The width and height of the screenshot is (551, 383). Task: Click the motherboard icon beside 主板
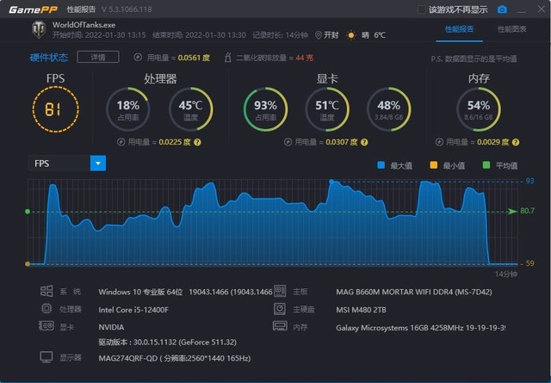tap(280, 291)
